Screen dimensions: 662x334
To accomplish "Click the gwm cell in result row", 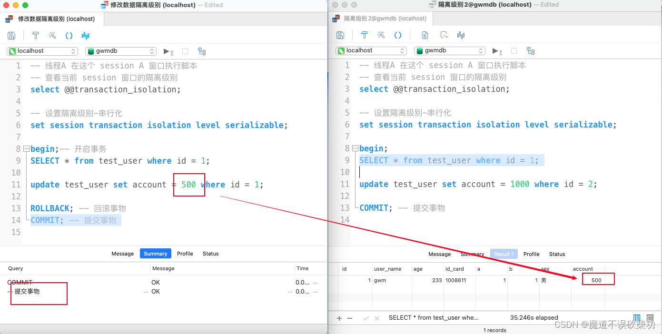I will point(392,280).
